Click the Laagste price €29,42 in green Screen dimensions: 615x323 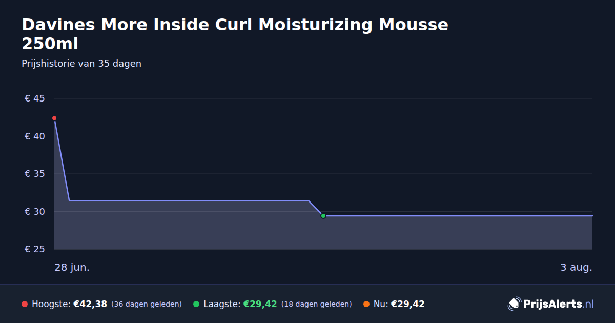260,304
